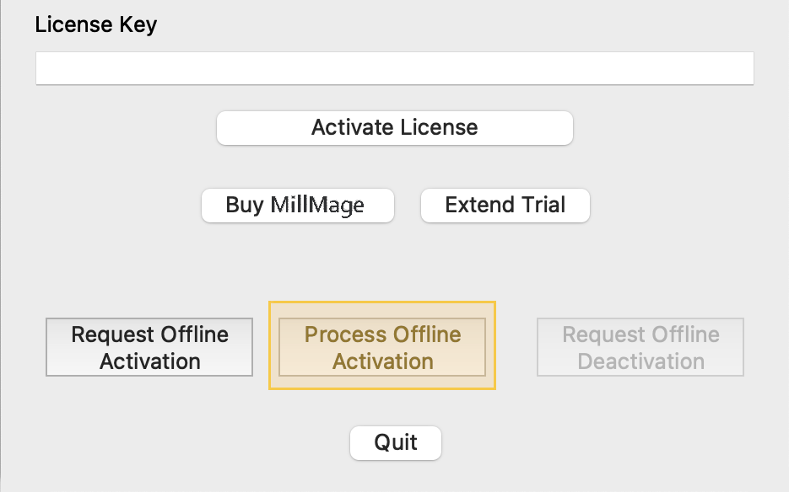Screen dimensions: 789x492
Task: Quit the license dialog
Action: [395, 442]
